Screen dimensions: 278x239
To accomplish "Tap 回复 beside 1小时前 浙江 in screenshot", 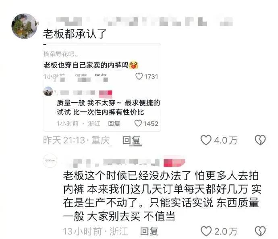I will [x=114, y=124].
